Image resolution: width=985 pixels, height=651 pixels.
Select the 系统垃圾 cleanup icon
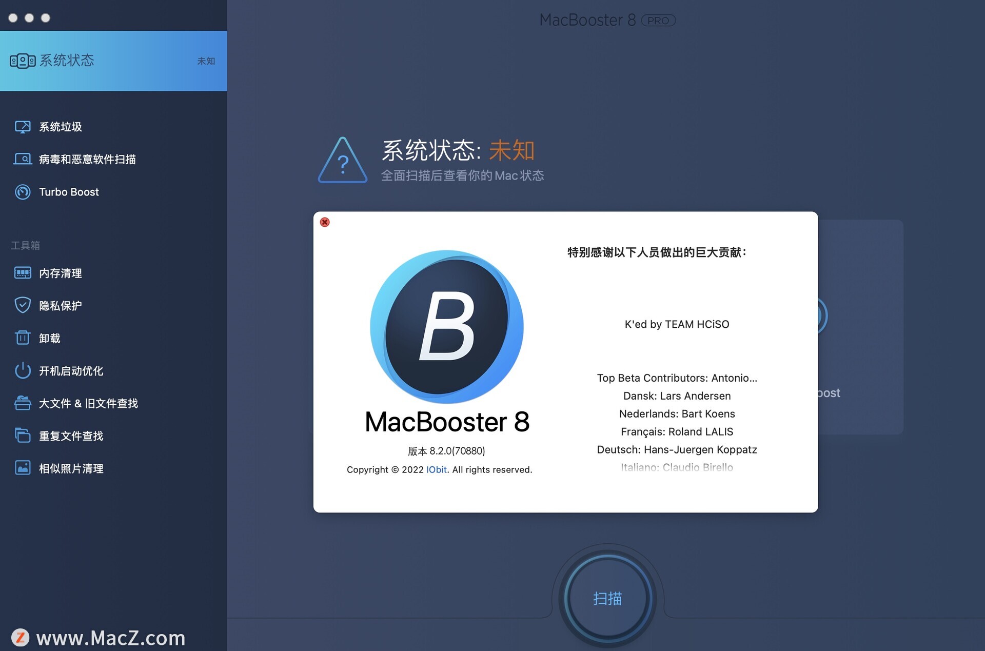(23, 127)
